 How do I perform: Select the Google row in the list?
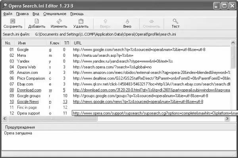(x=116, y=50)
